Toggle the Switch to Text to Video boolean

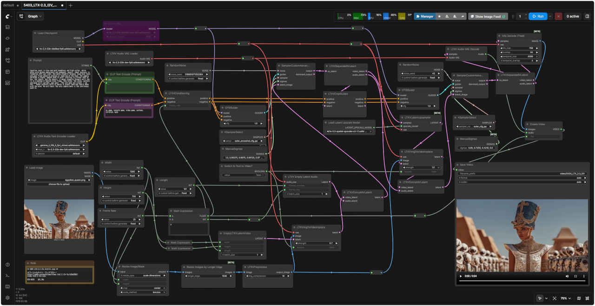244,175
